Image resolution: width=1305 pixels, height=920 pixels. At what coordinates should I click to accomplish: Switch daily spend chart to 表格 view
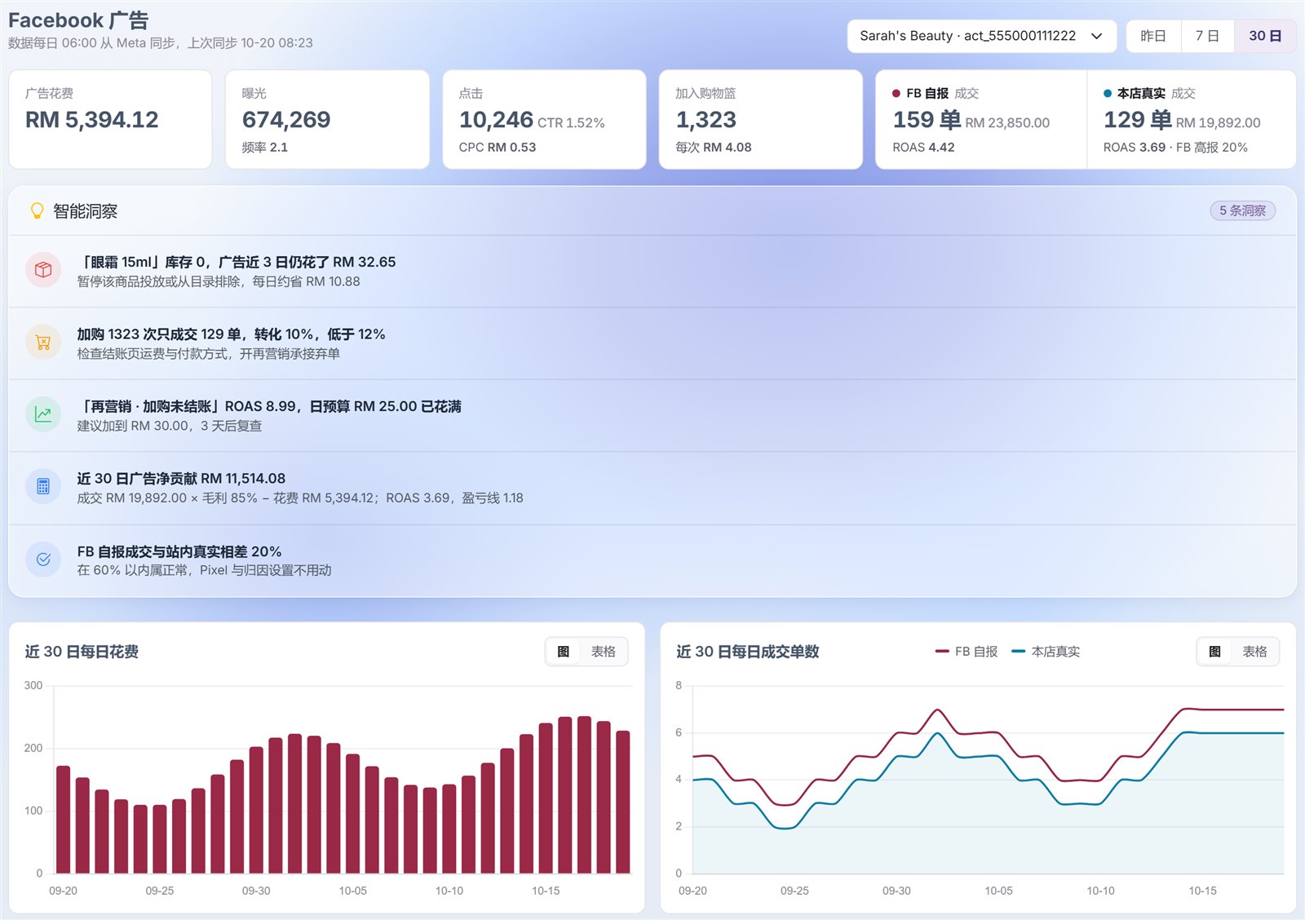604,652
